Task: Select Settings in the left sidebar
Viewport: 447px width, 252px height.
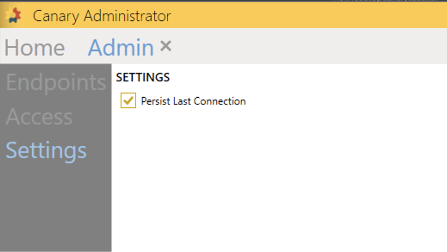Action: (x=46, y=150)
